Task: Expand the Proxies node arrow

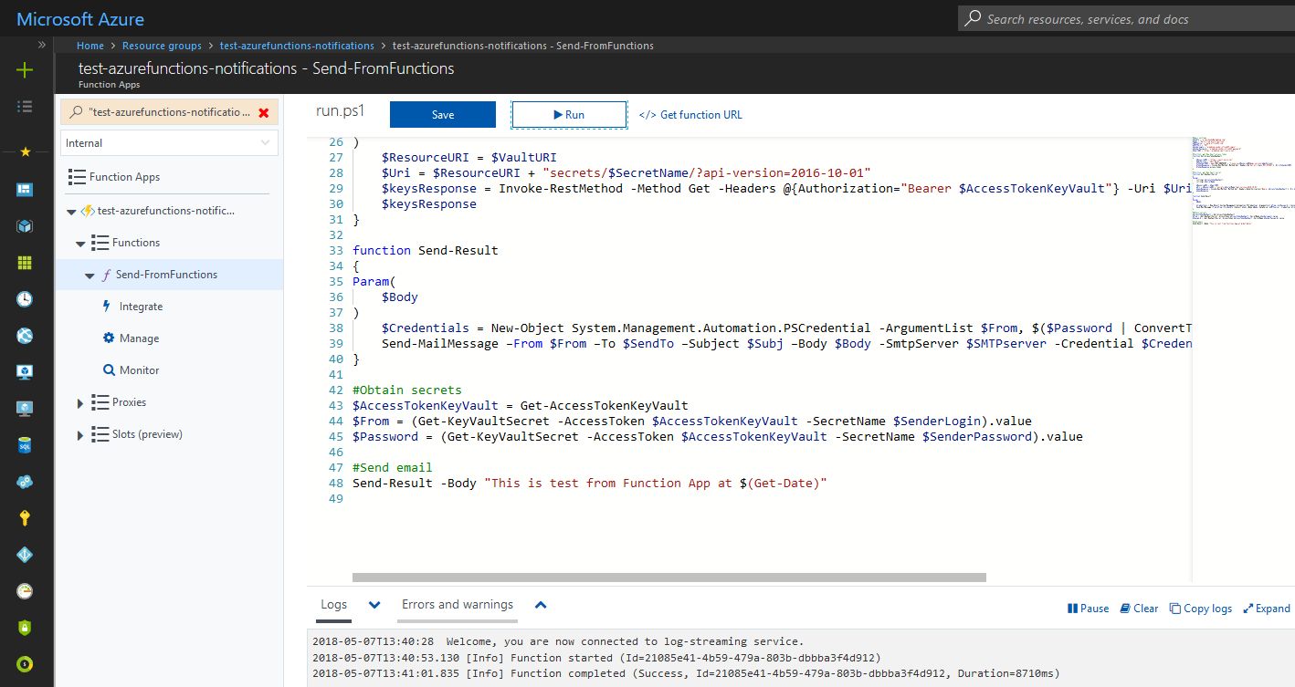Action: pyautogui.click(x=80, y=403)
